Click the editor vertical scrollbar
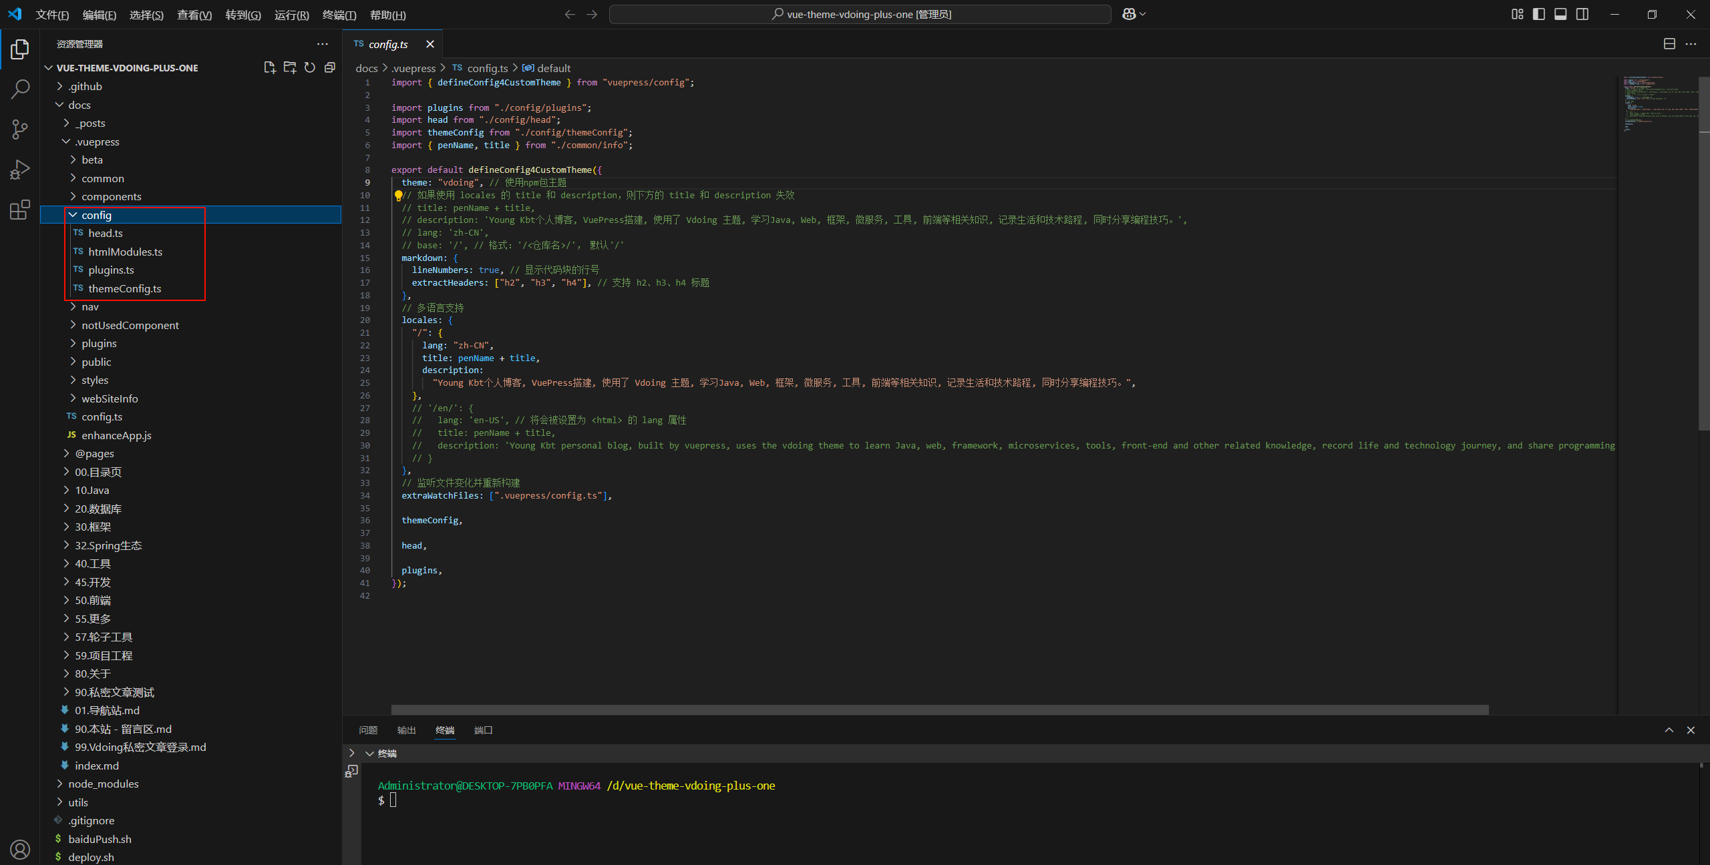 pyautogui.click(x=1704, y=254)
